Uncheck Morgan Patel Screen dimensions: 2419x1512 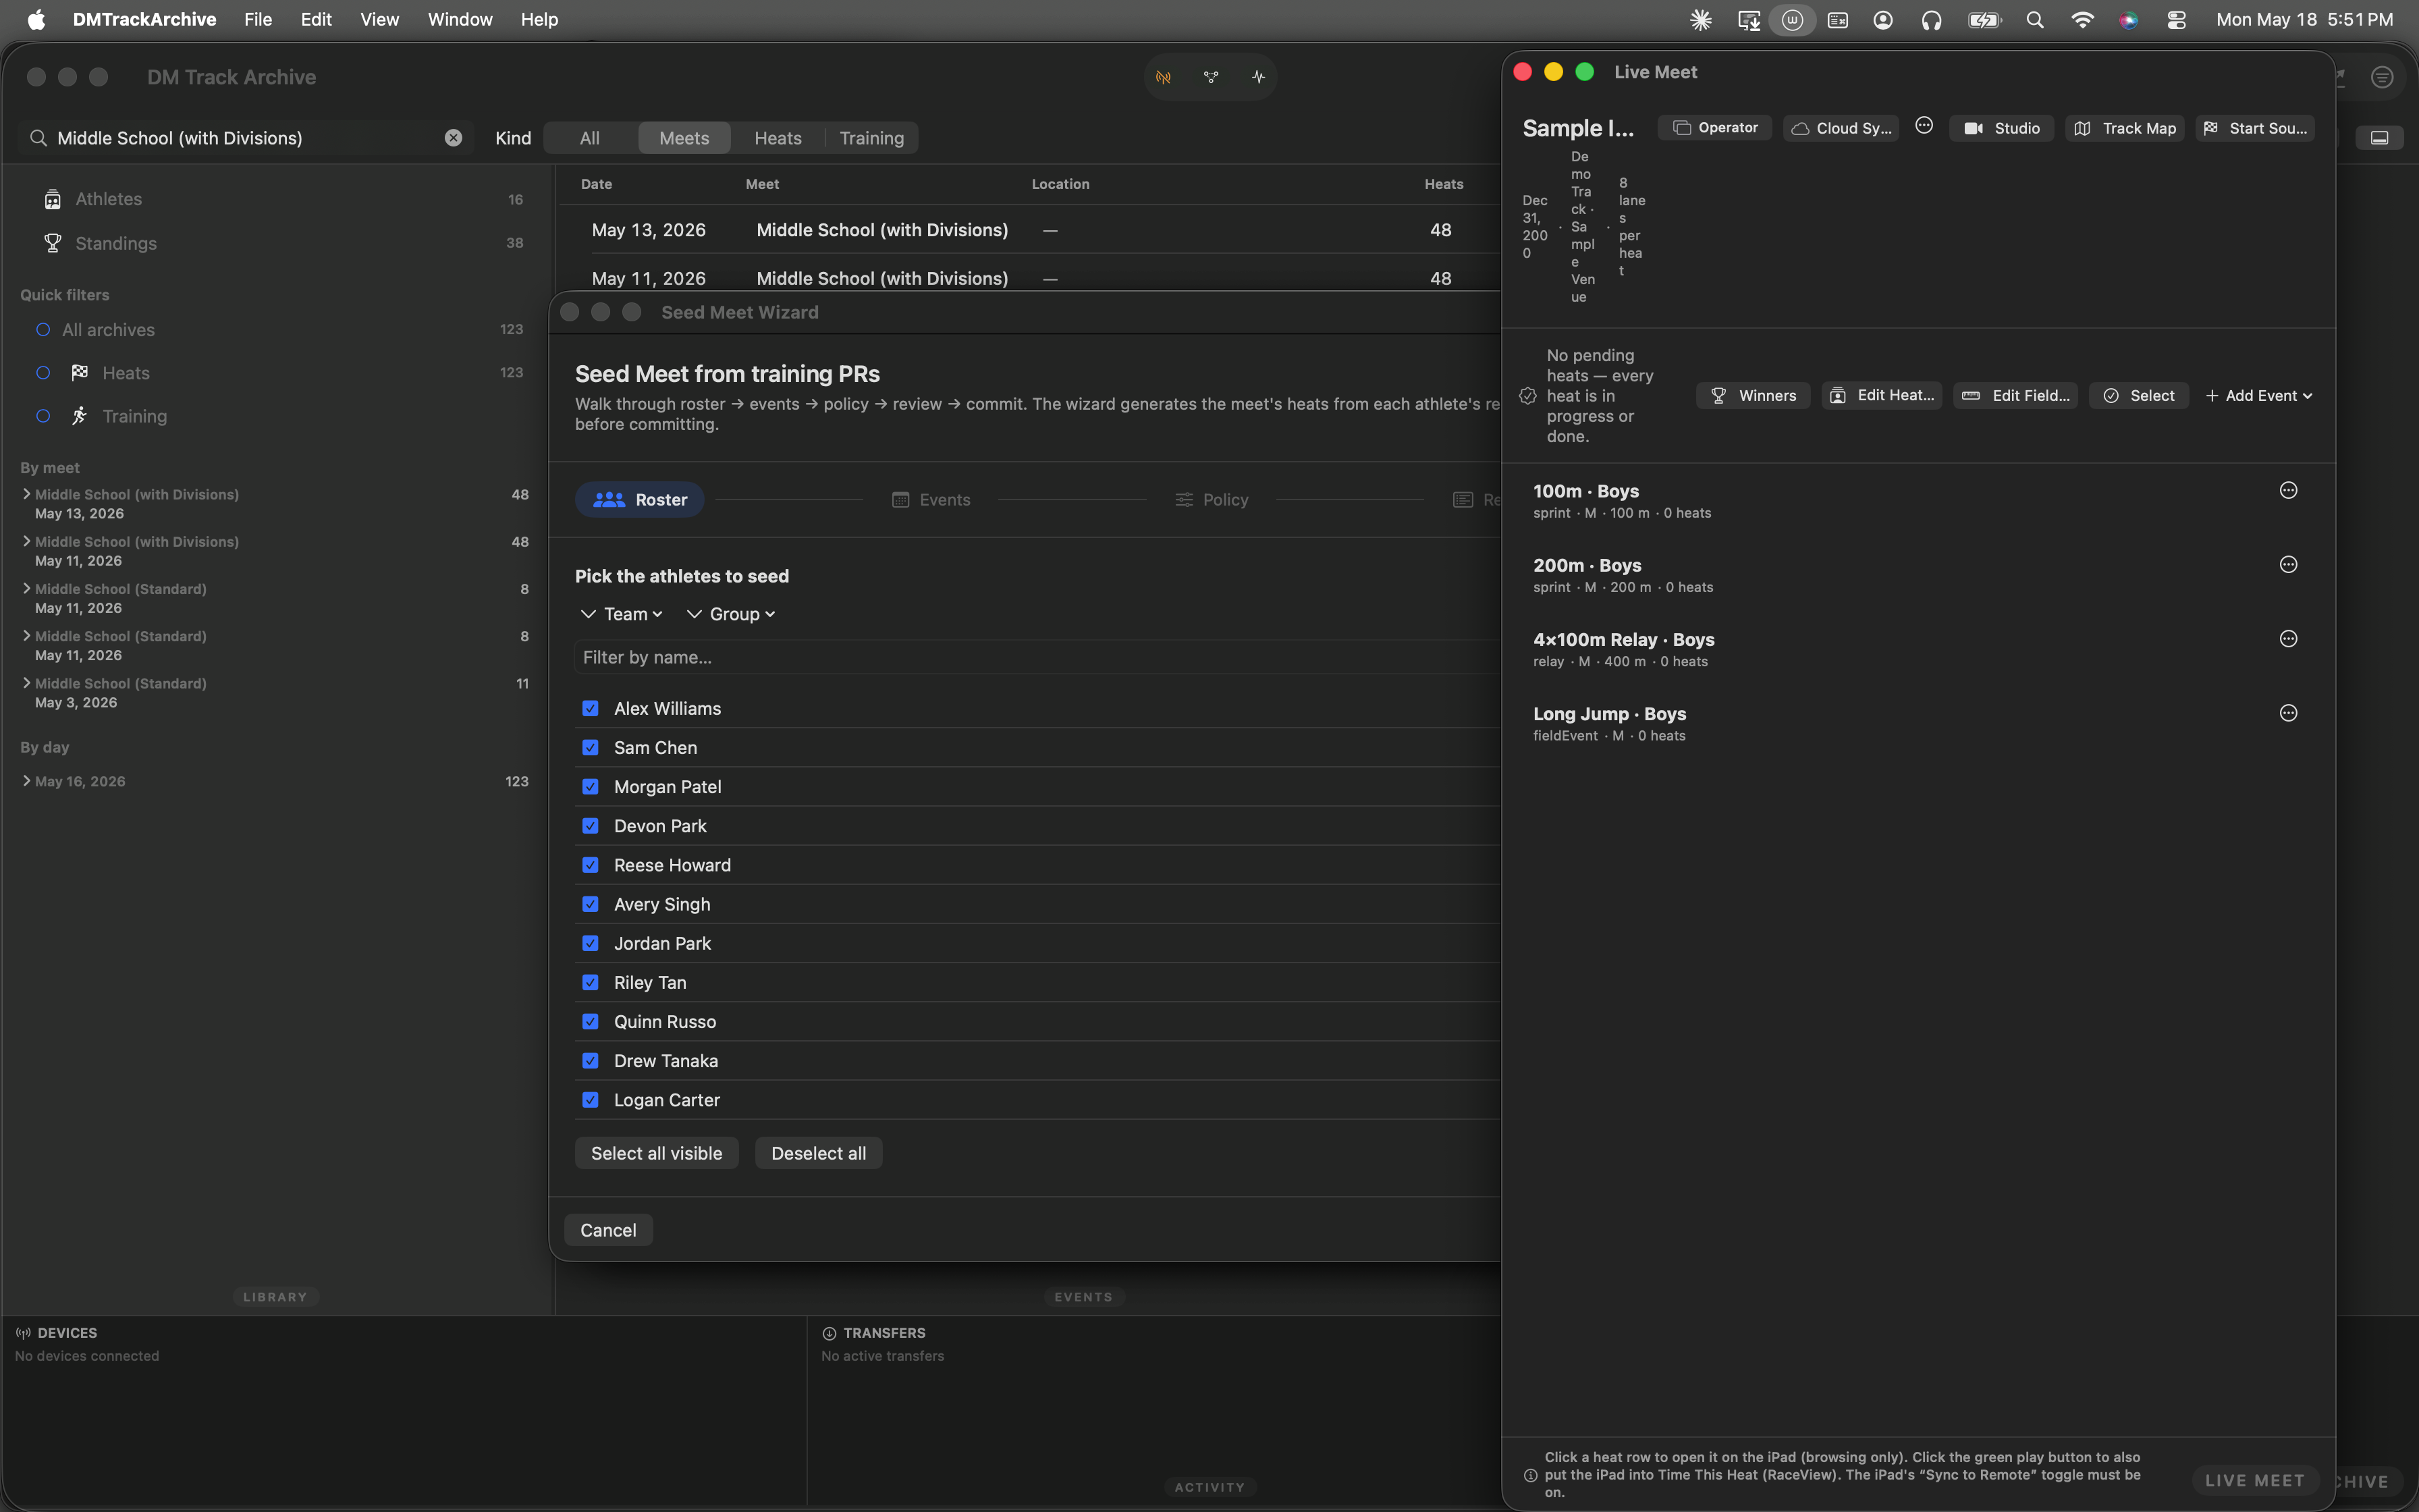tap(591, 786)
